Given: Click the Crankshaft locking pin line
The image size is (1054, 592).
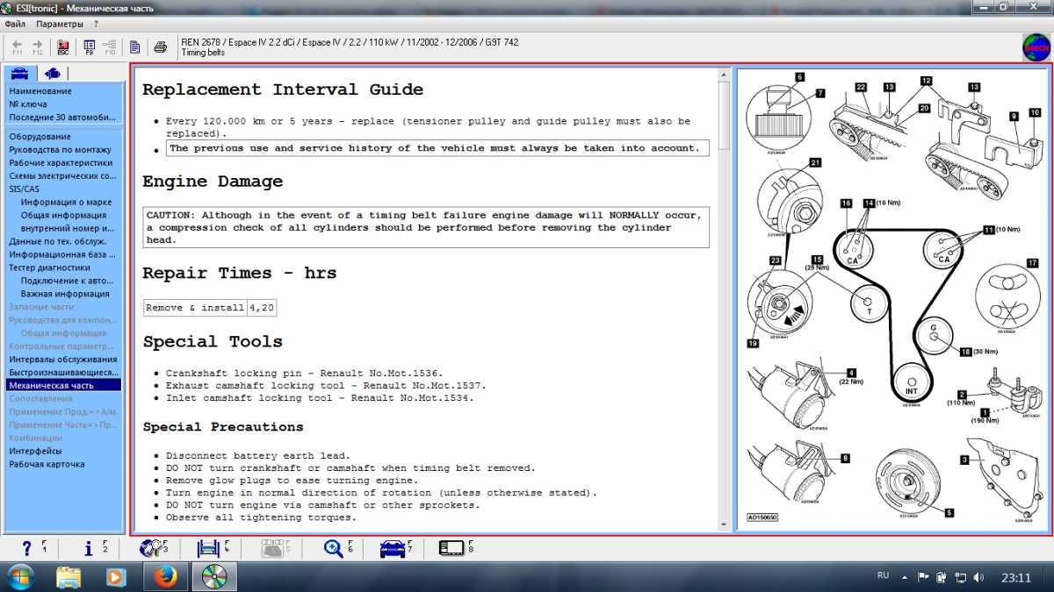Looking at the screenshot, I should click(x=305, y=373).
